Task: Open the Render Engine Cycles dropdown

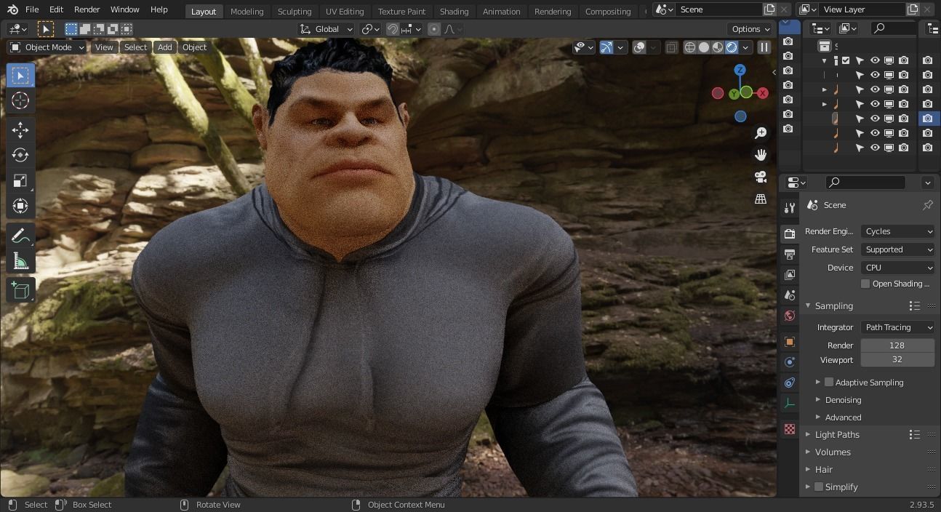Action: [x=898, y=231]
